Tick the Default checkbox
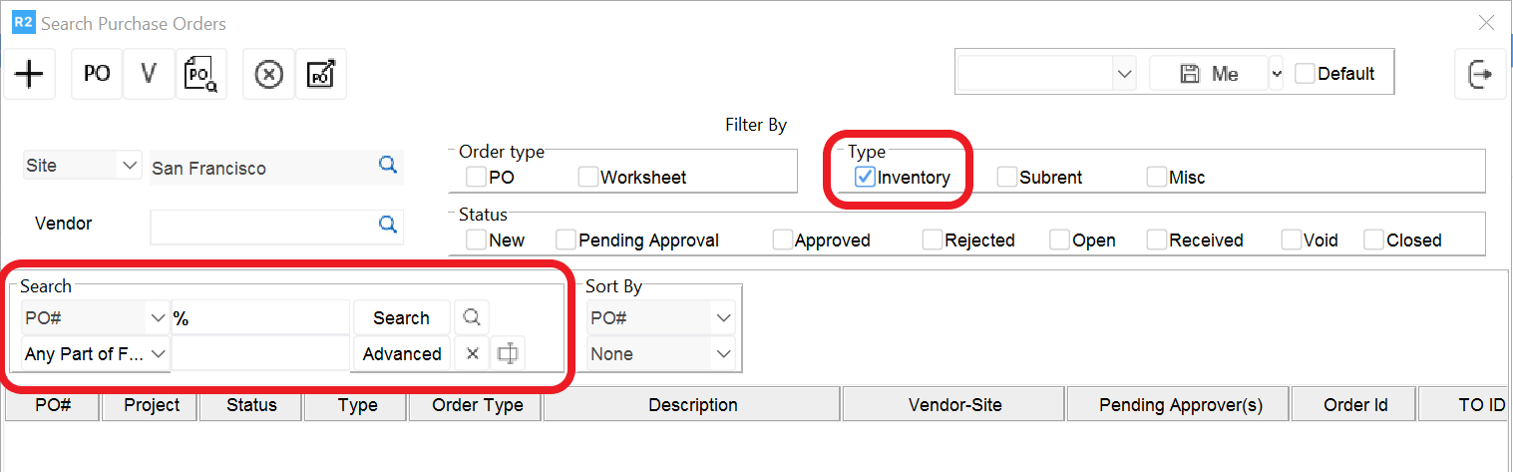 [1305, 74]
